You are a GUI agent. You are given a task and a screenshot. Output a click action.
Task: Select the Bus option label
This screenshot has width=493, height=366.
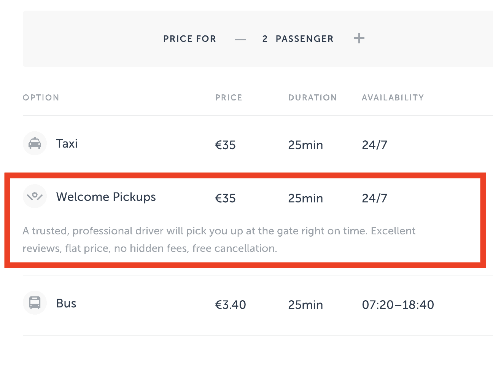tap(66, 304)
